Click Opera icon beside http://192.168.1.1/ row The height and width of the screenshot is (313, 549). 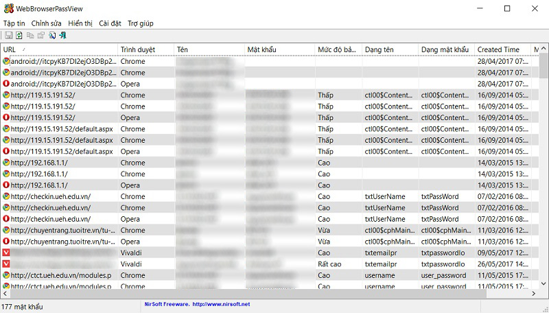6,185
